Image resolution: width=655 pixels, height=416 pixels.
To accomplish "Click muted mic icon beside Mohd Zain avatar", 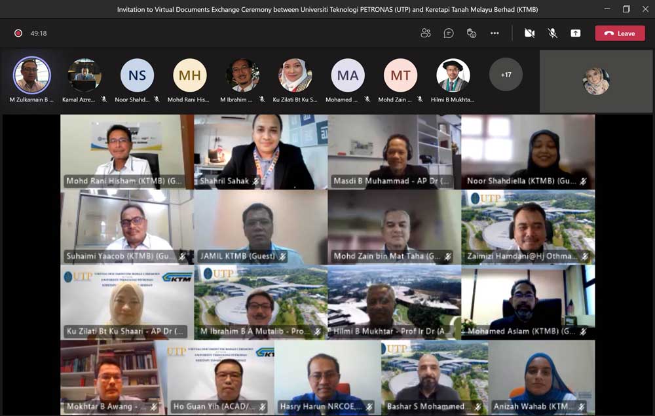I will [x=420, y=100].
